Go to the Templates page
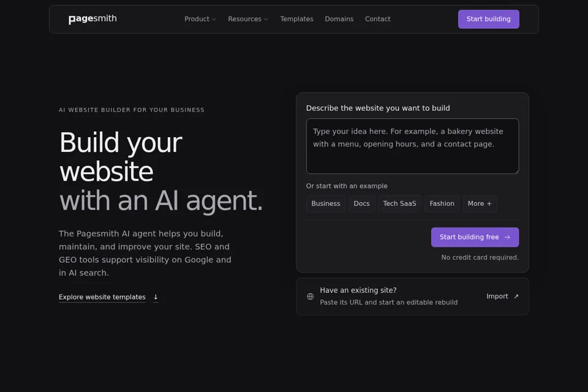The width and height of the screenshot is (588, 392). pos(296,19)
